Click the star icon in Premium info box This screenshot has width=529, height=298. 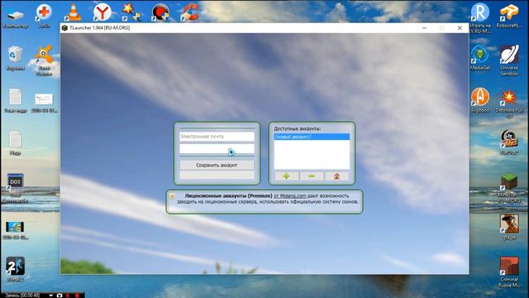point(172,195)
